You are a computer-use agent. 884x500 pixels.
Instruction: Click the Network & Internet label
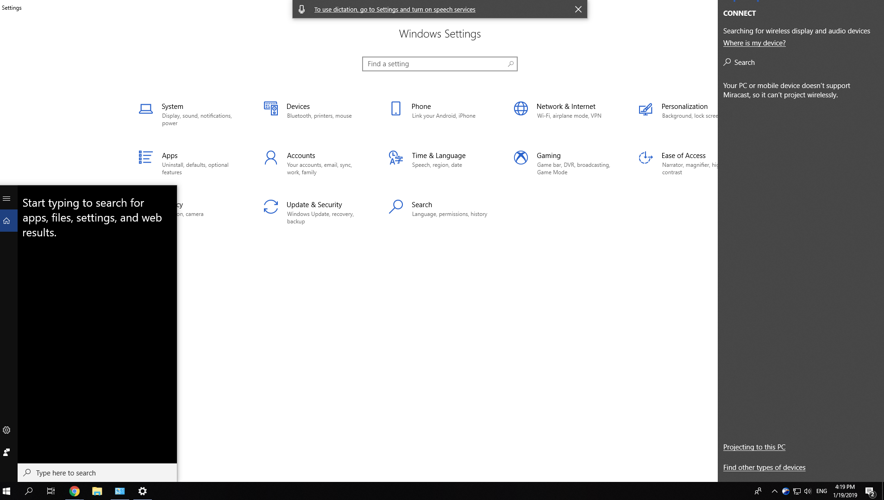[x=566, y=107]
